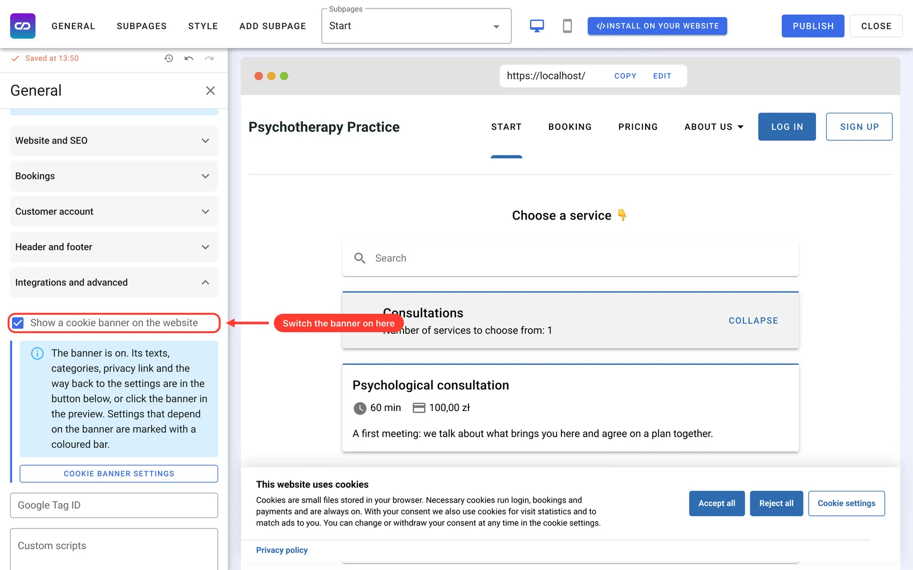Click the app logo icon
This screenshot has width=913, height=570.
point(23,26)
